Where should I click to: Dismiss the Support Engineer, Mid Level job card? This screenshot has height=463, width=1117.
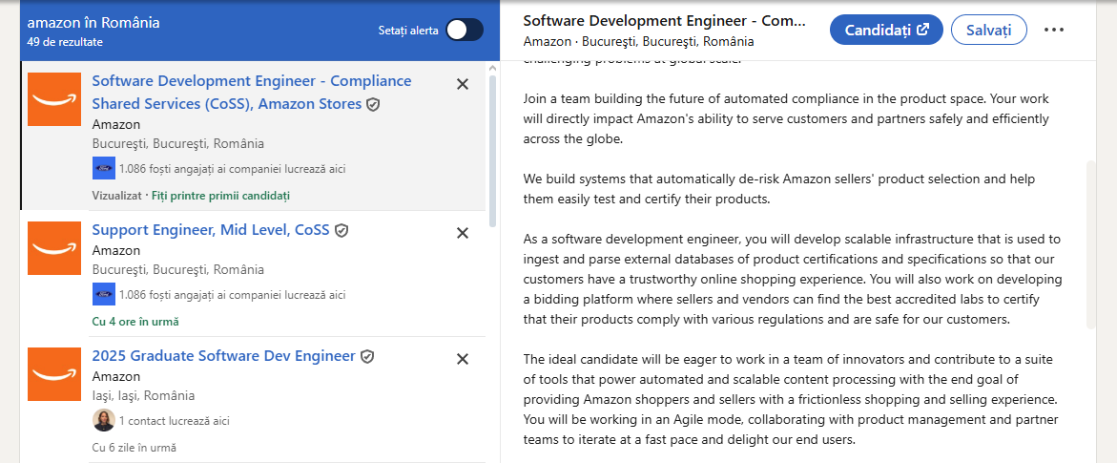coord(463,233)
